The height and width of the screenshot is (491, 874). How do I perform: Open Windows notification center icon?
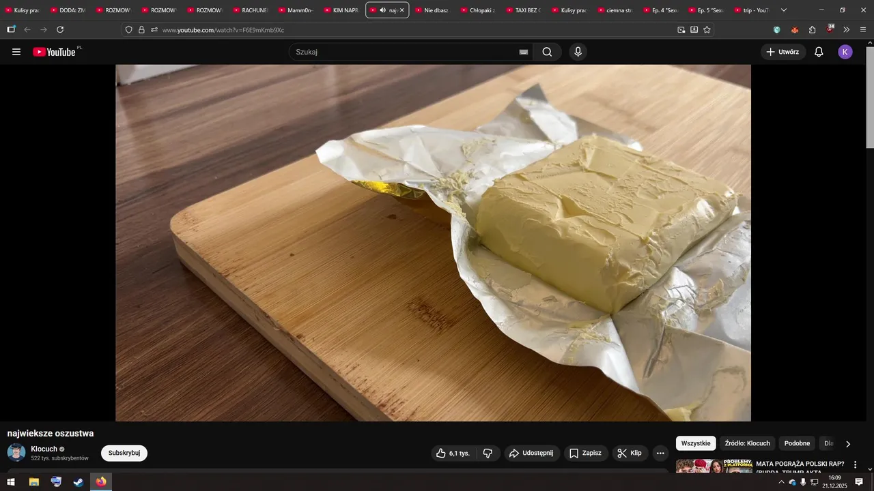coord(859,482)
